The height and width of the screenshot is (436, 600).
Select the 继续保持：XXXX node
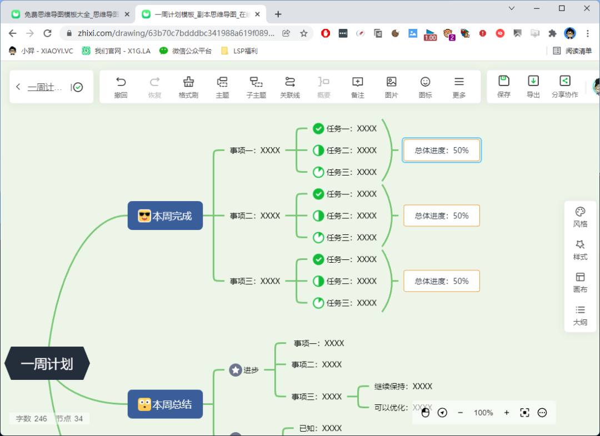pyautogui.click(x=403, y=386)
